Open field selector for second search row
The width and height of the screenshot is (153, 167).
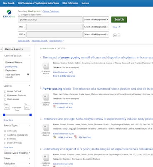point(96,27)
